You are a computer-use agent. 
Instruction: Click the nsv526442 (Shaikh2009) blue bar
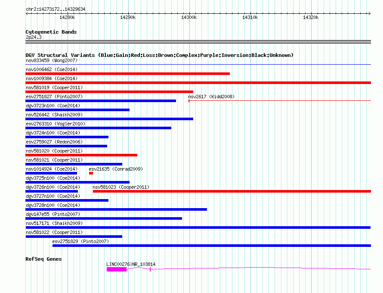click(109, 119)
